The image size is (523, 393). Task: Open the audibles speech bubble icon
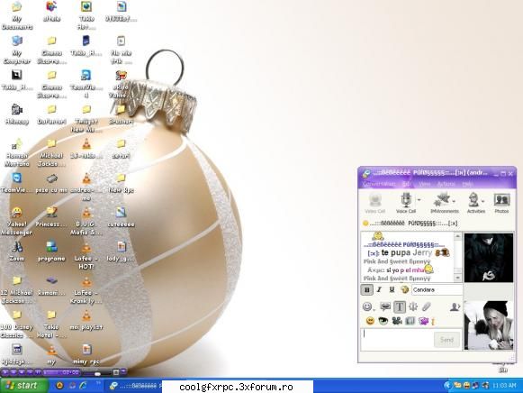[x=385, y=306]
